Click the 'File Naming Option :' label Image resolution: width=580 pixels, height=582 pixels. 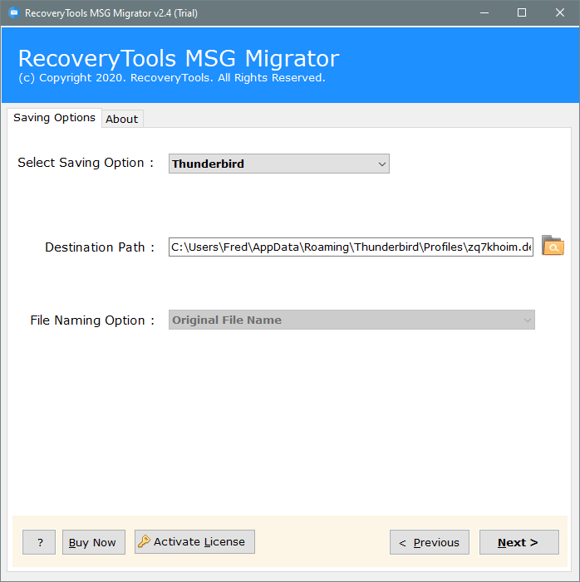coord(92,320)
